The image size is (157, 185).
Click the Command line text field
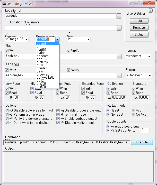point(67,142)
